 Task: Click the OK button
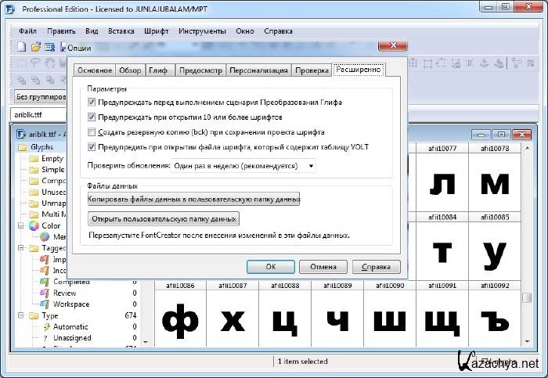tap(270, 266)
